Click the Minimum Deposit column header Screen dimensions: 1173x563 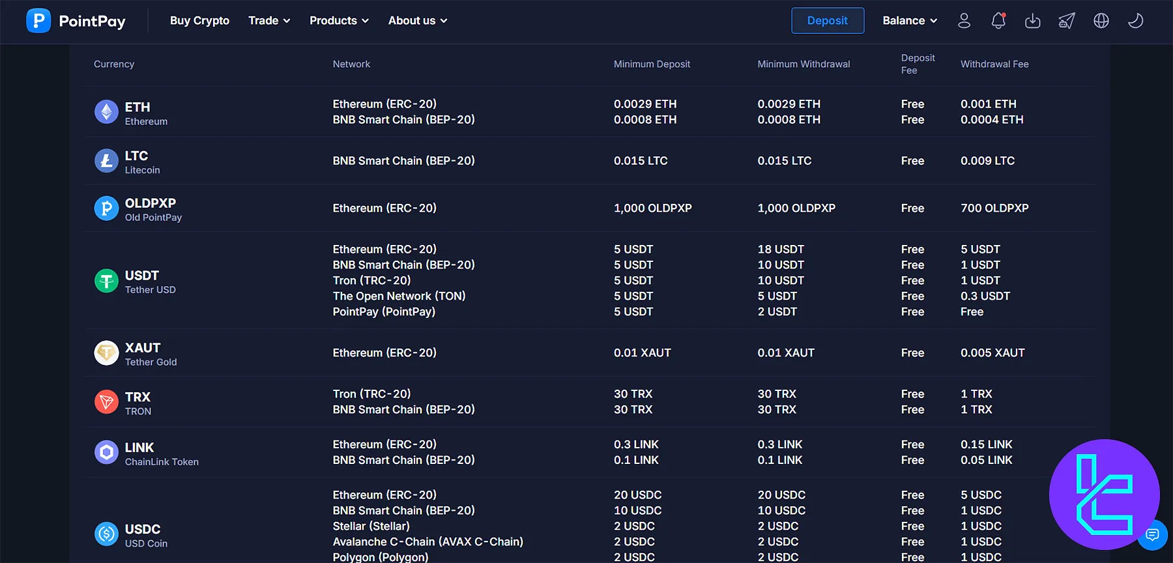652,64
